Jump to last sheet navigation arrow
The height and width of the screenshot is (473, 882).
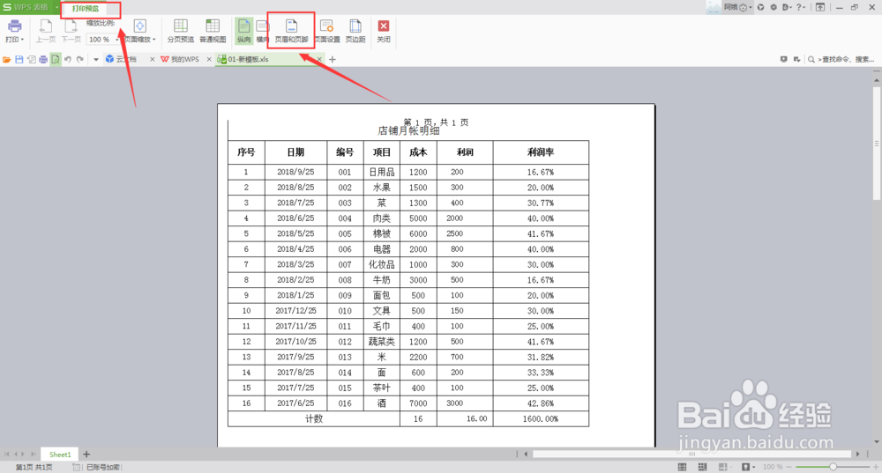point(34,454)
